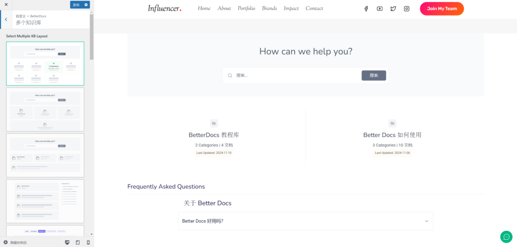517x247 pixels.
Task: Expand the 'Better Docs 好用吗?' FAQ
Action: click(x=305, y=221)
